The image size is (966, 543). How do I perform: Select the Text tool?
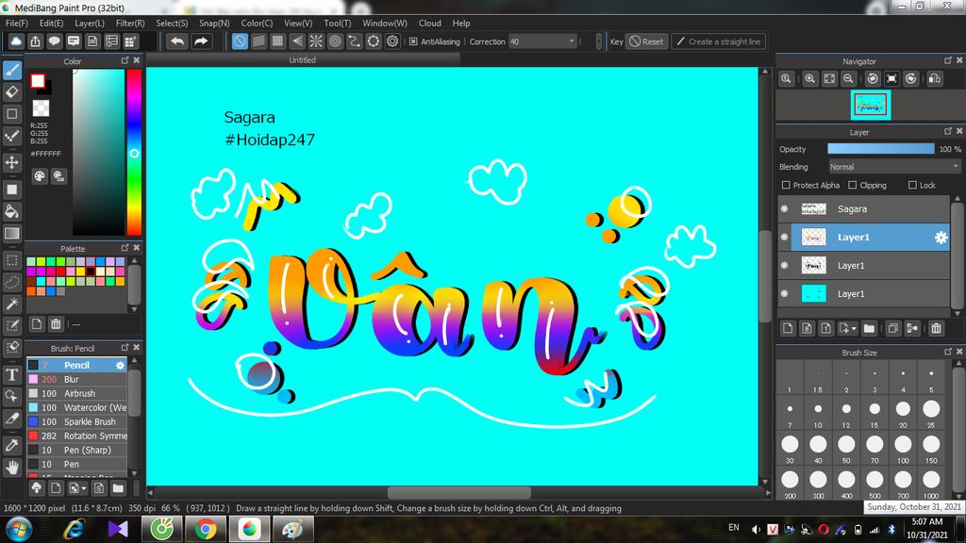click(11, 374)
